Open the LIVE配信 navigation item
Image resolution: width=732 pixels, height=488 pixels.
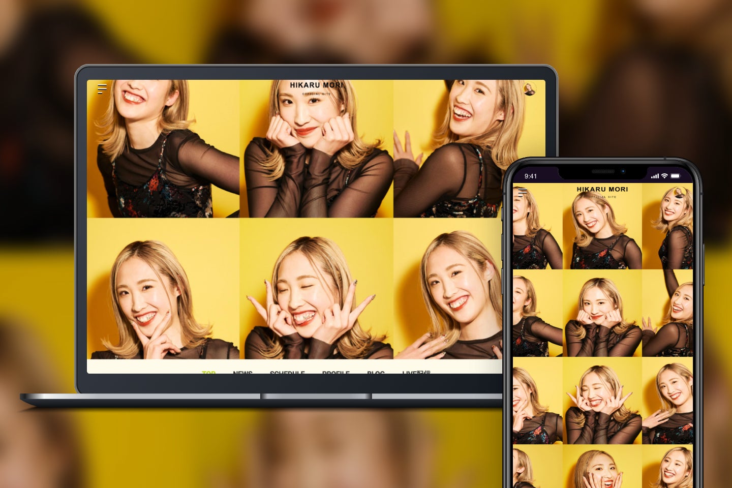point(416,373)
